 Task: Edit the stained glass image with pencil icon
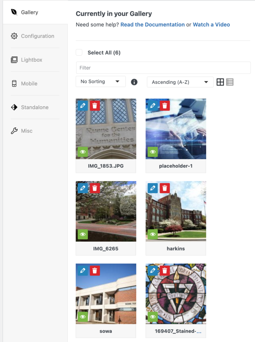[x=153, y=271]
